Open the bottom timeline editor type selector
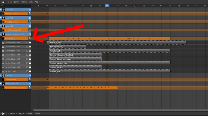Image resolution: width=208 pixels, height=116 pixels. [3, 114]
